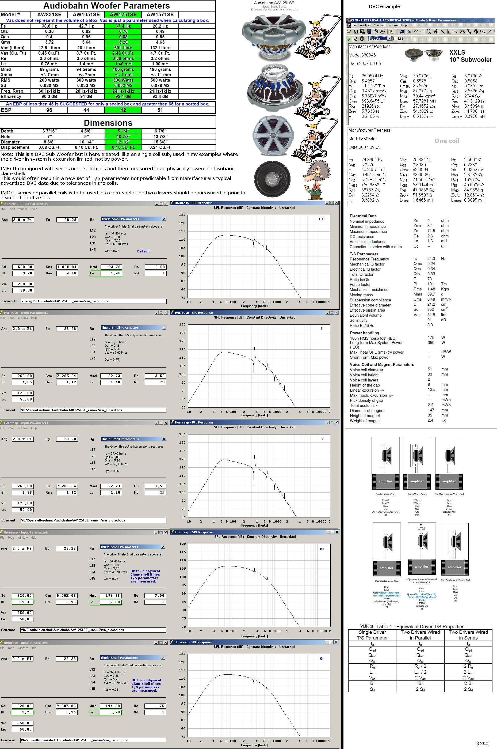This screenshot has height=749, width=497.
Task: Open the File menu in CLIO
Action: click(355, 25)
